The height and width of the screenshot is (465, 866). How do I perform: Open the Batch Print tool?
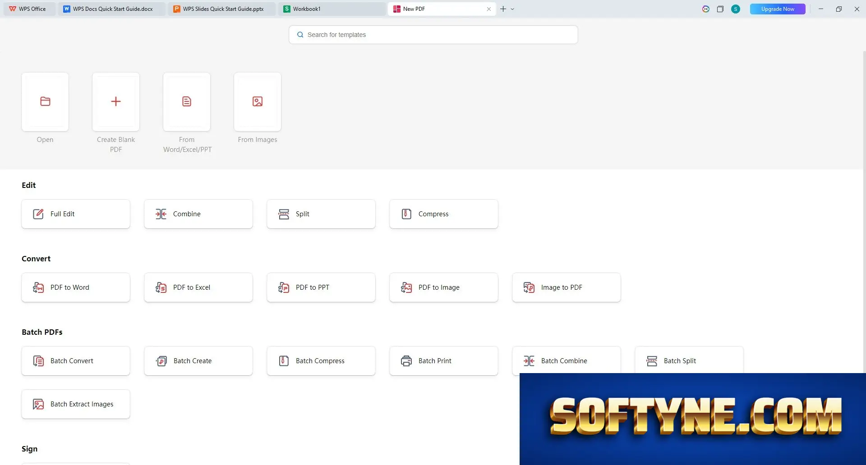click(x=444, y=361)
